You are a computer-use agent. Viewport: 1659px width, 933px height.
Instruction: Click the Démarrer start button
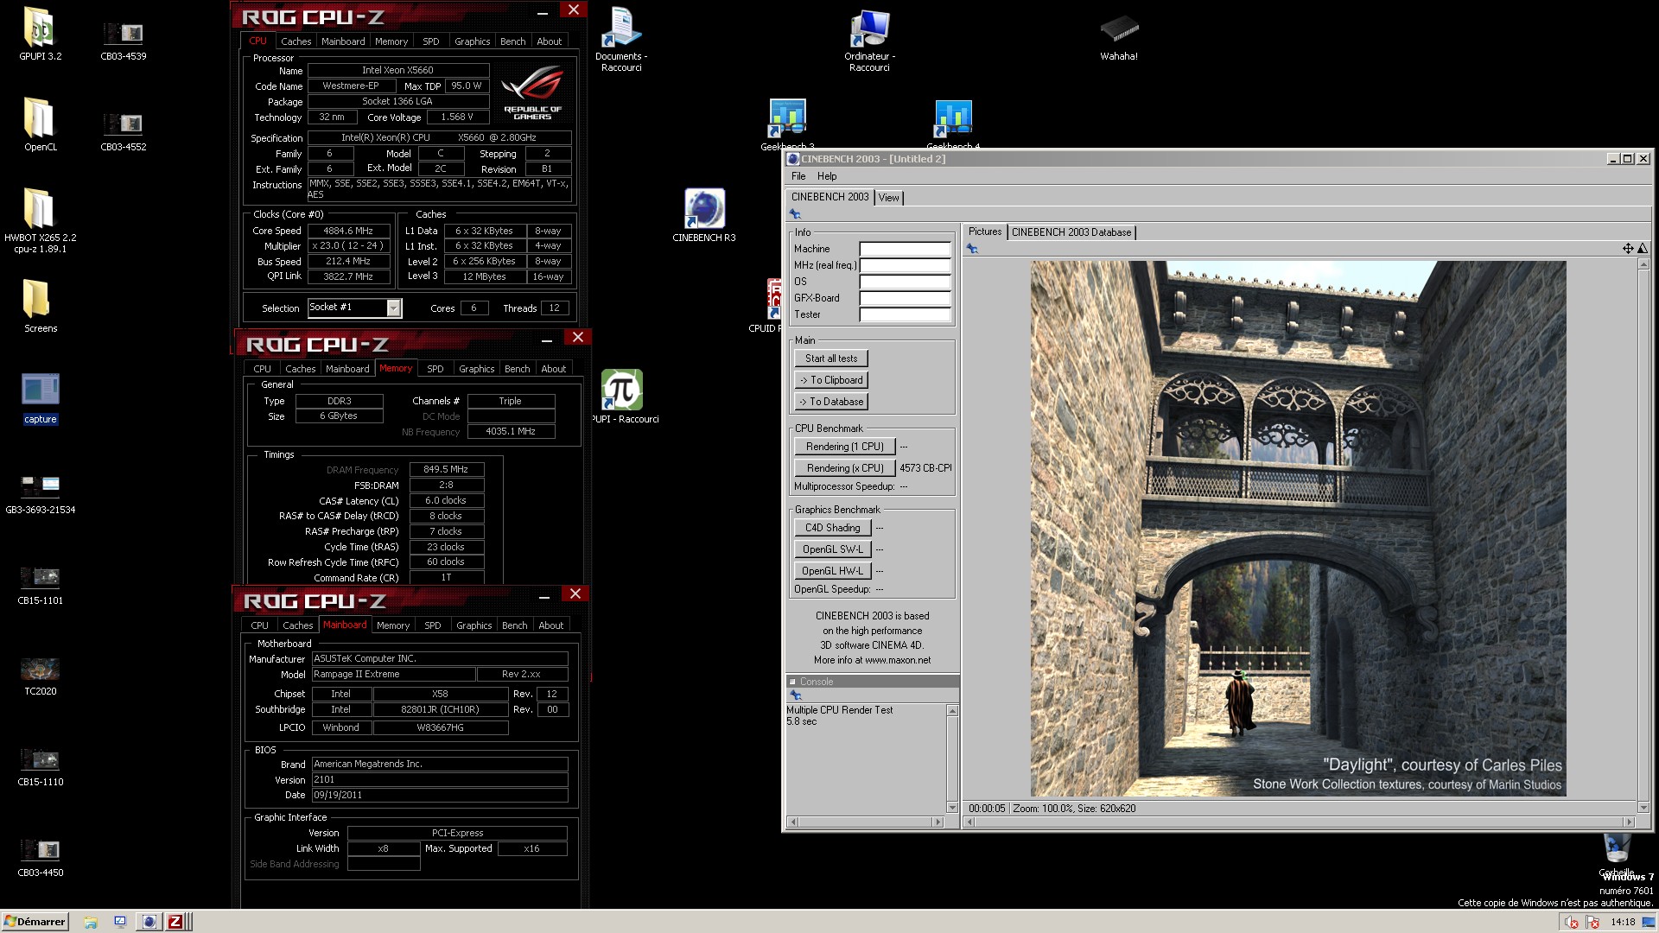pyautogui.click(x=35, y=922)
